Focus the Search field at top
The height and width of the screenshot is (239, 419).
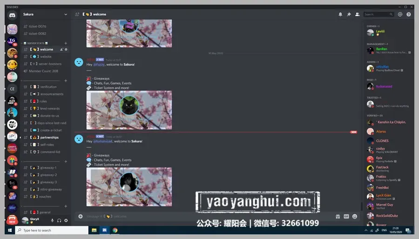(x=378, y=14)
